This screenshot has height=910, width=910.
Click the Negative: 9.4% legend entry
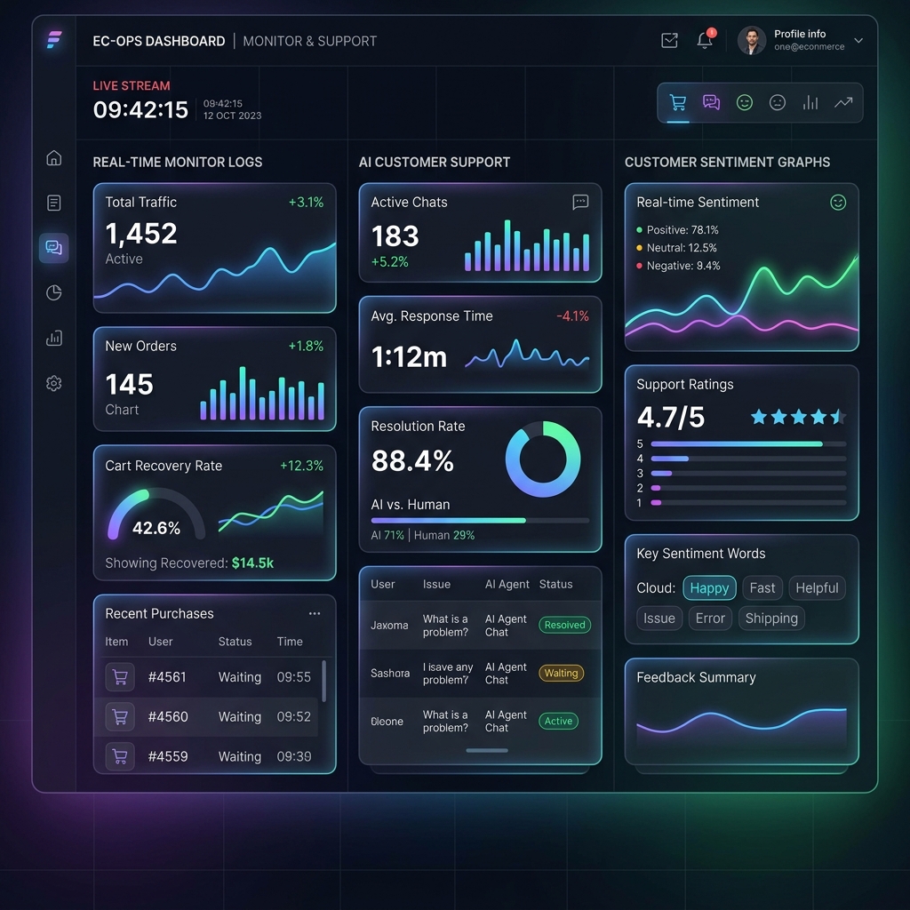[x=678, y=266]
